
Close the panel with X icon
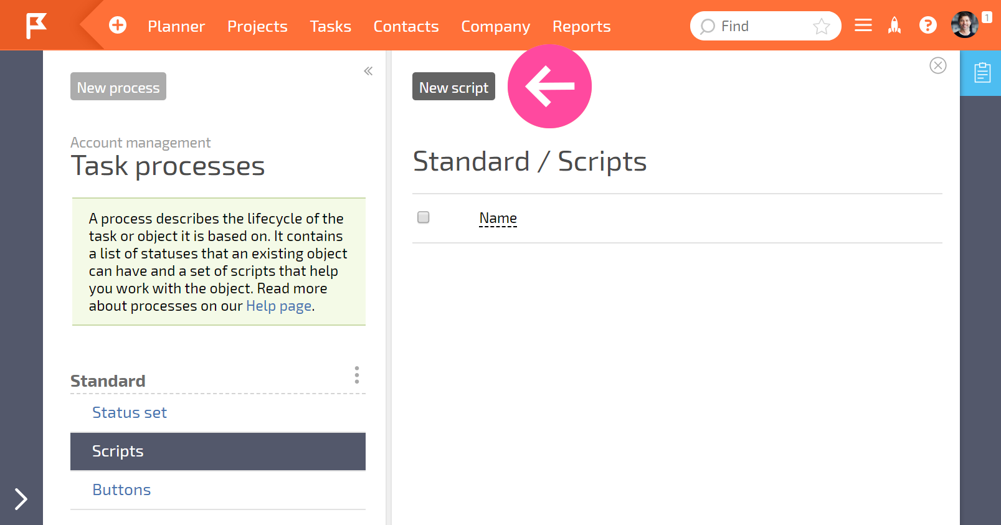pos(937,65)
